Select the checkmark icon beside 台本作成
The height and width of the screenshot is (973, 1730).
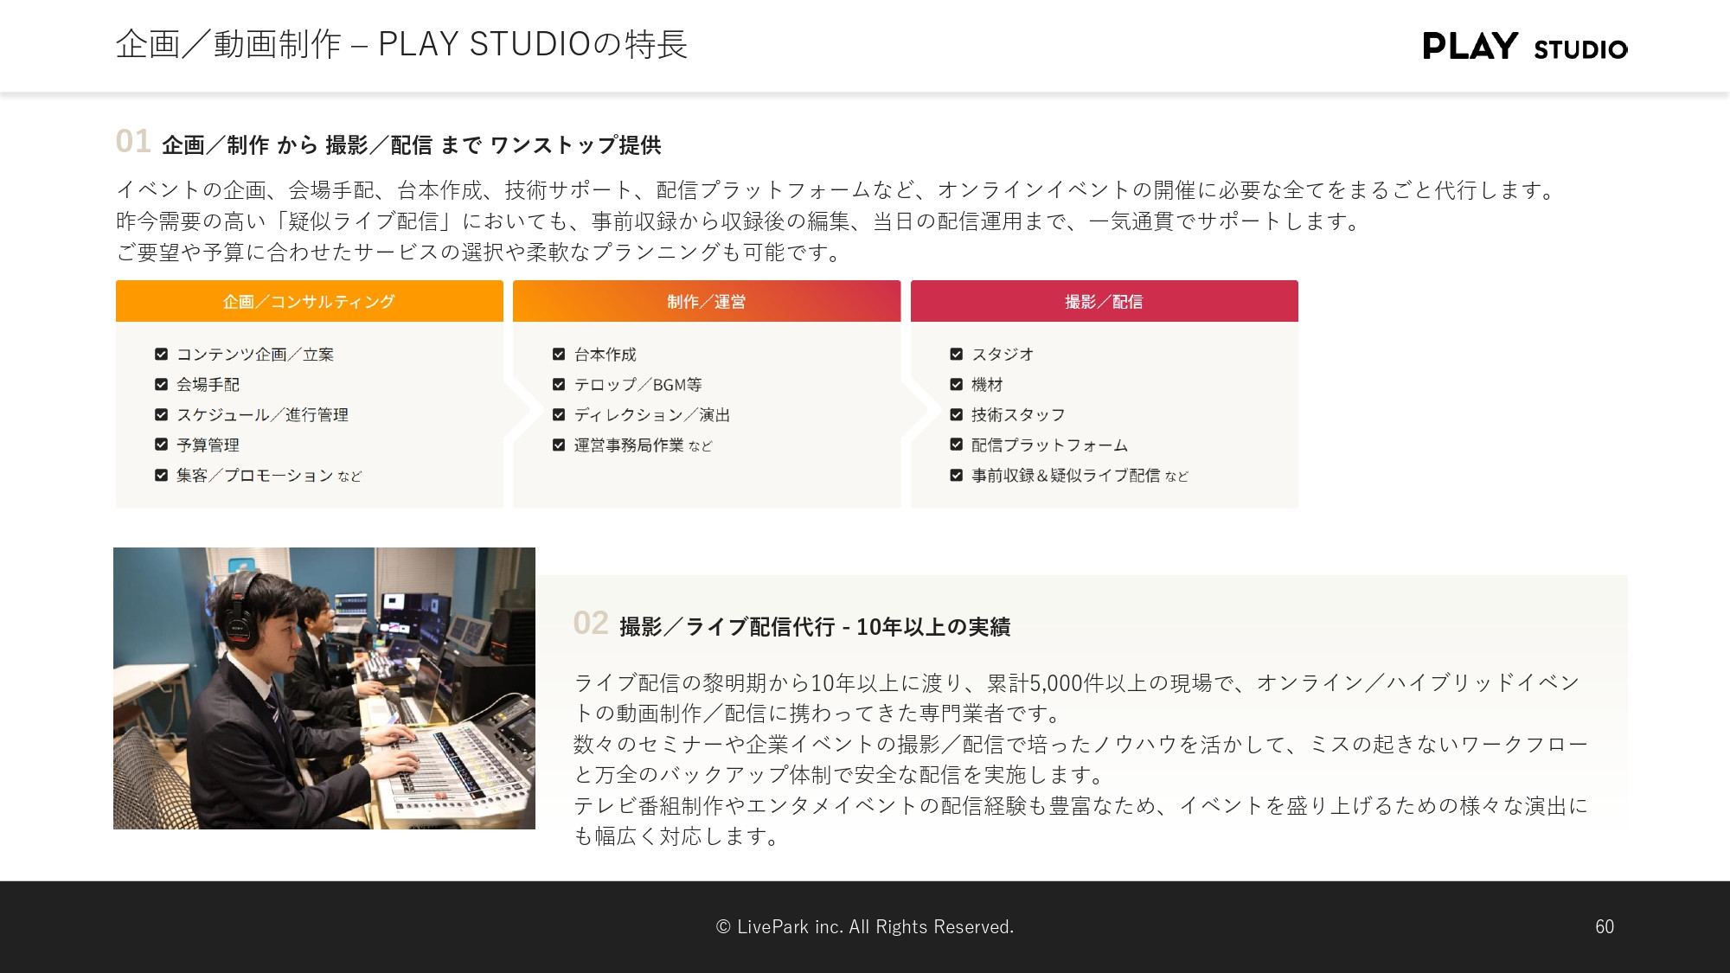click(558, 354)
